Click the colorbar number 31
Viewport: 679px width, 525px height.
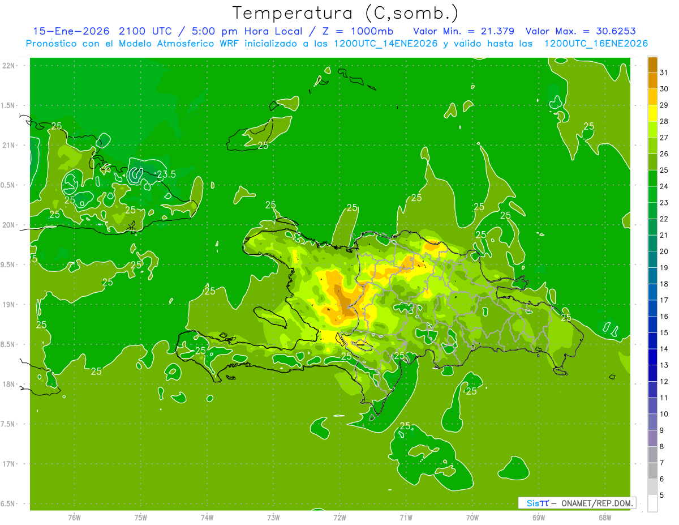(x=664, y=72)
